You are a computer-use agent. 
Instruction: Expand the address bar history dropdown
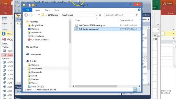(96, 15)
